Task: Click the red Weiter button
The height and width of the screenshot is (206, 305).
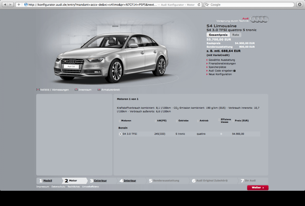Action: pos(258,188)
